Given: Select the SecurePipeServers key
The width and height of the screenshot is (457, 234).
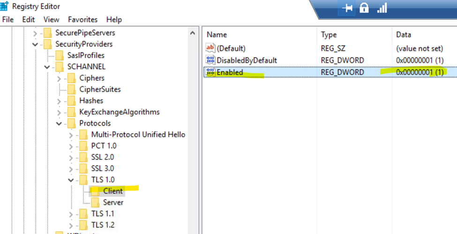Looking at the screenshot, I should click(x=85, y=33).
